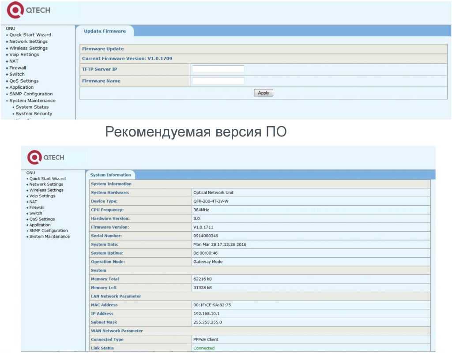
Task: Select the Update Firmware tab
Action: tap(105, 31)
